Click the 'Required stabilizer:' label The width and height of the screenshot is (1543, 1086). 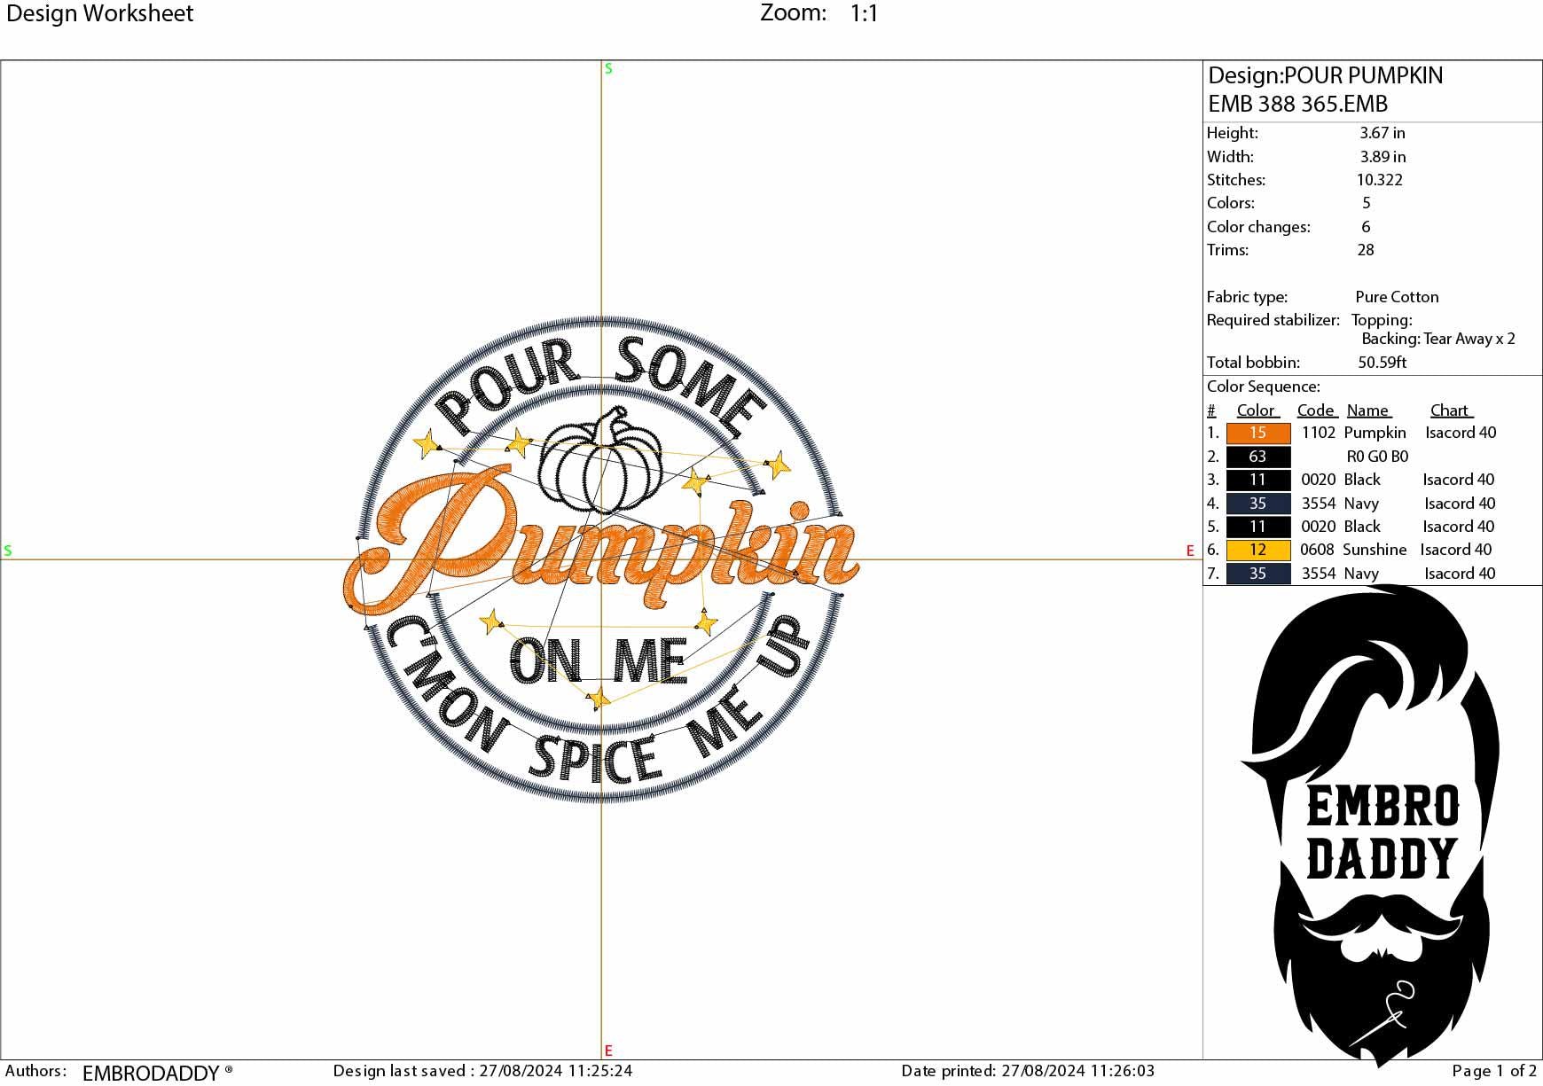pyautogui.click(x=1273, y=320)
